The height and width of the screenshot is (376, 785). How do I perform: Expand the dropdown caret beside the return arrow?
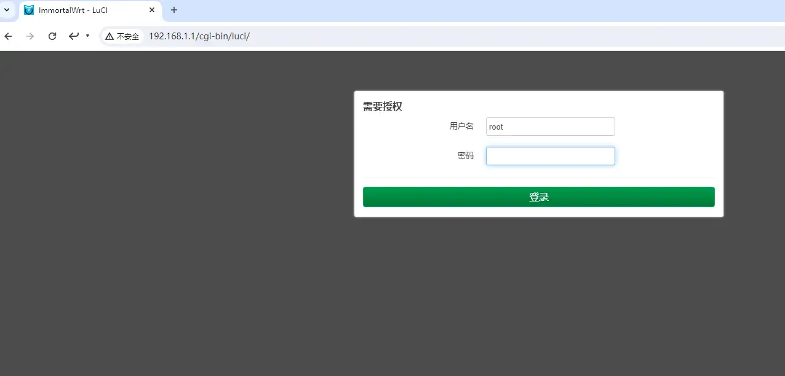87,36
